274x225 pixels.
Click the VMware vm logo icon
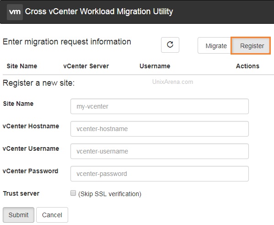click(15, 12)
